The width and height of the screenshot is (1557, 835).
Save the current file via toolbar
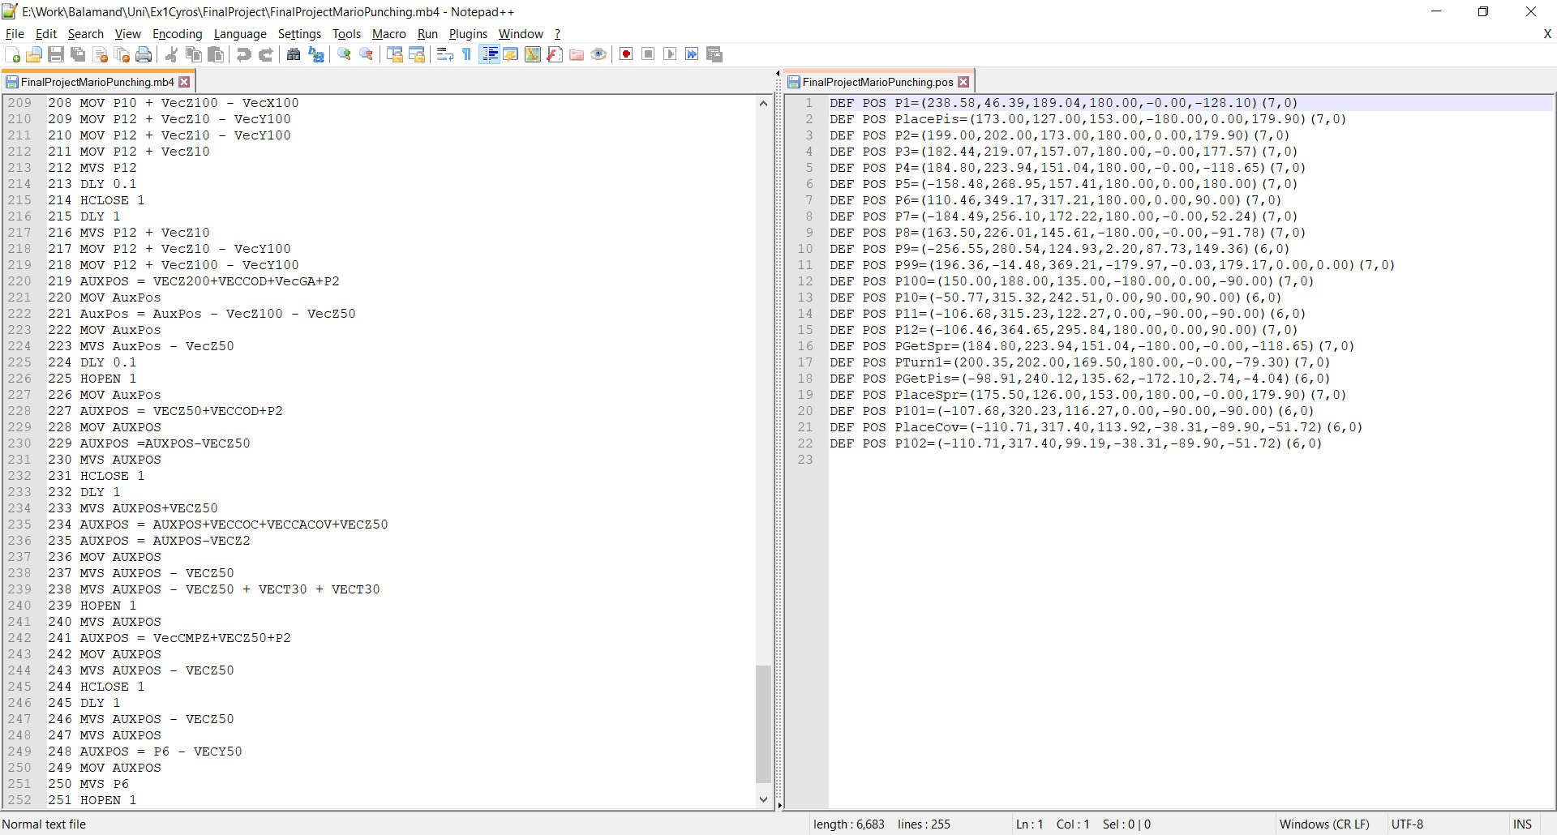(56, 54)
